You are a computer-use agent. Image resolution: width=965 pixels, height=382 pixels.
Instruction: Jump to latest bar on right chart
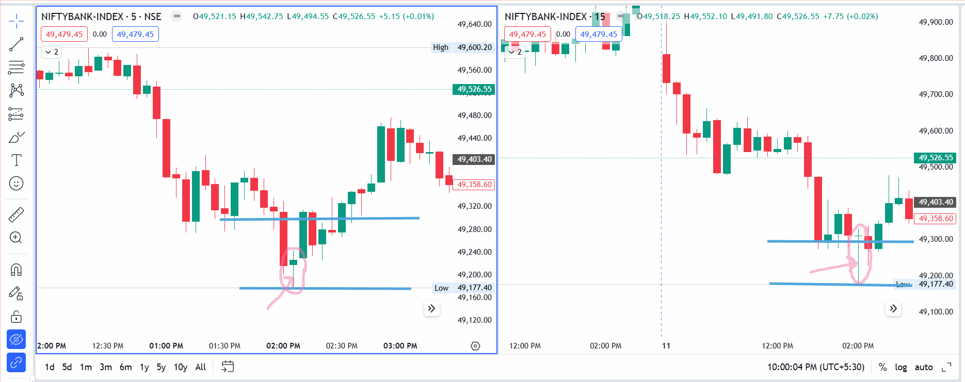(893, 309)
